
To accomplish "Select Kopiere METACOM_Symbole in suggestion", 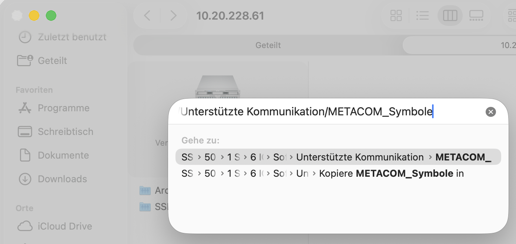I will pos(391,173).
